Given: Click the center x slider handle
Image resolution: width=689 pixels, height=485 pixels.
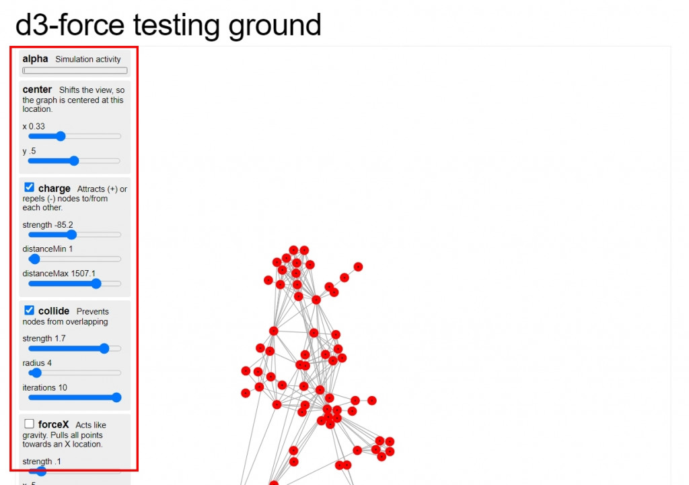Looking at the screenshot, I should click(61, 136).
